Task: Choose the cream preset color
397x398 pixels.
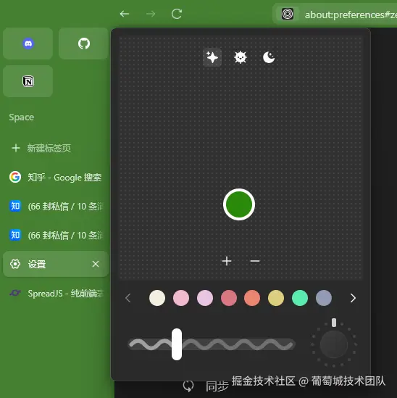Action: pos(157,298)
